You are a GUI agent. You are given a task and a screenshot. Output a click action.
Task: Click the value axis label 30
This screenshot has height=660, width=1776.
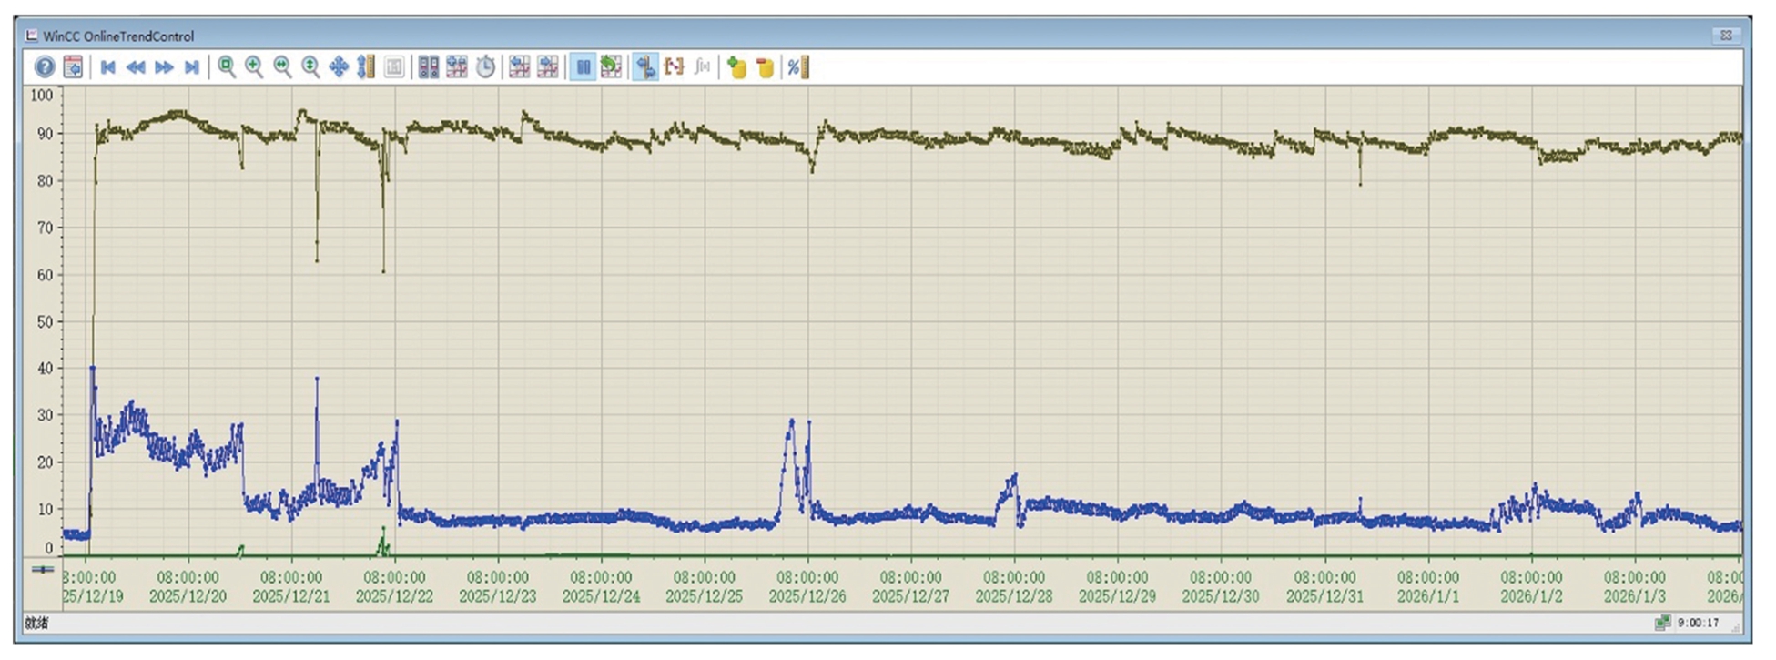tap(45, 415)
